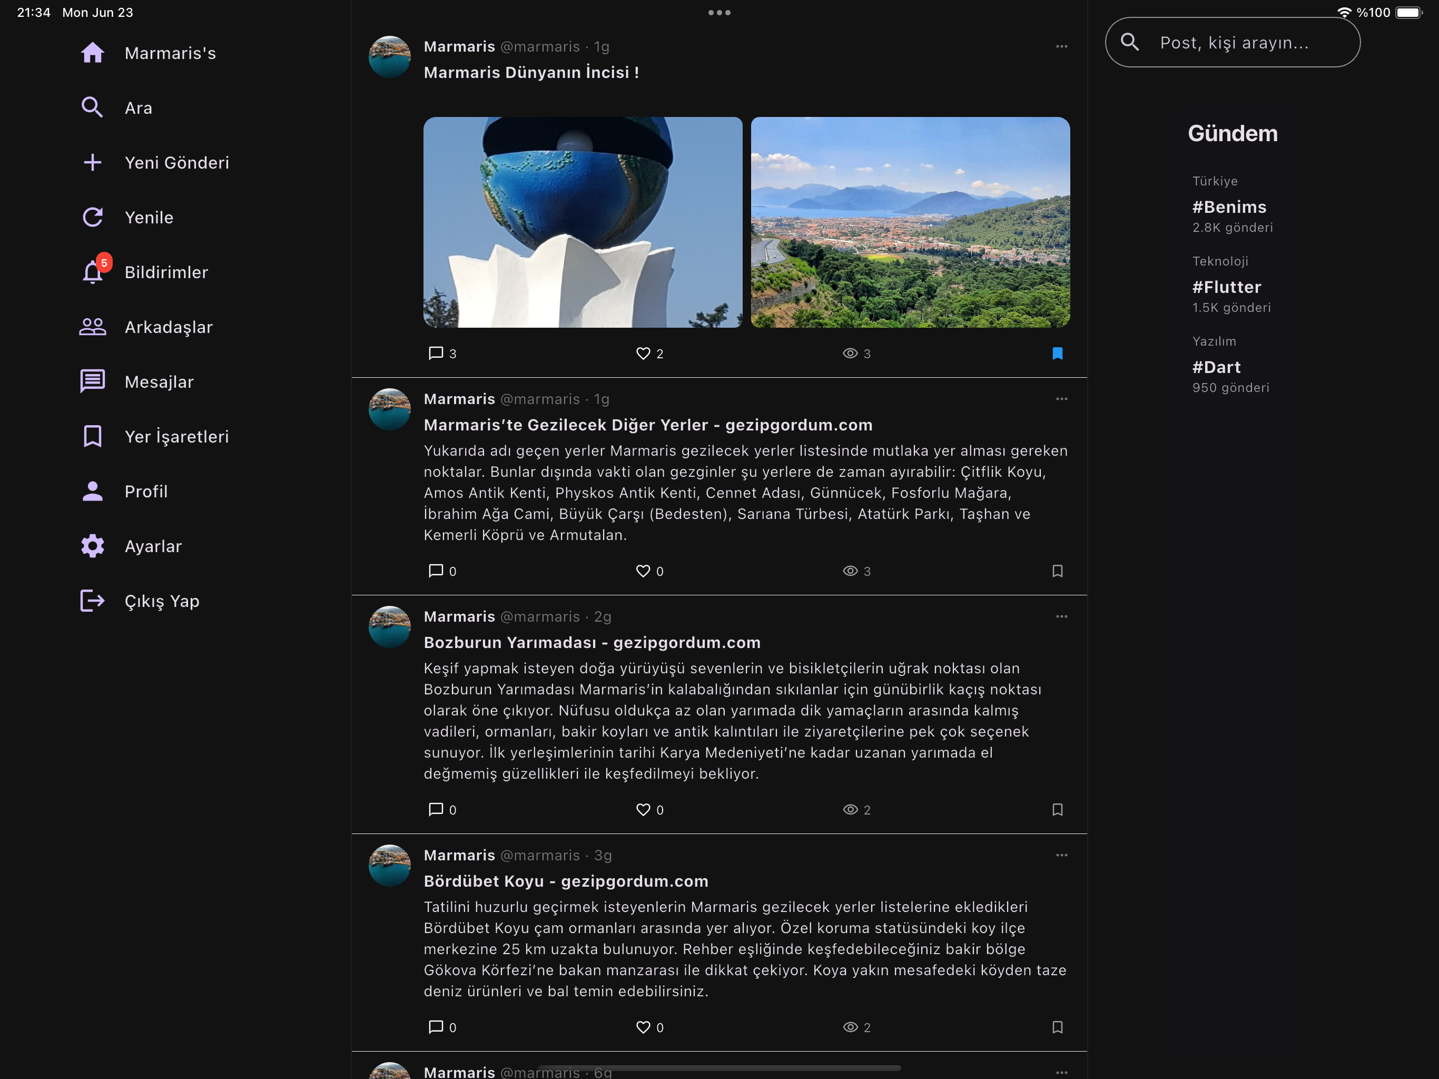Open comments on Marmaris Dünyanın İncisi post
The height and width of the screenshot is (1079, 1439).
tap(436, 354)
